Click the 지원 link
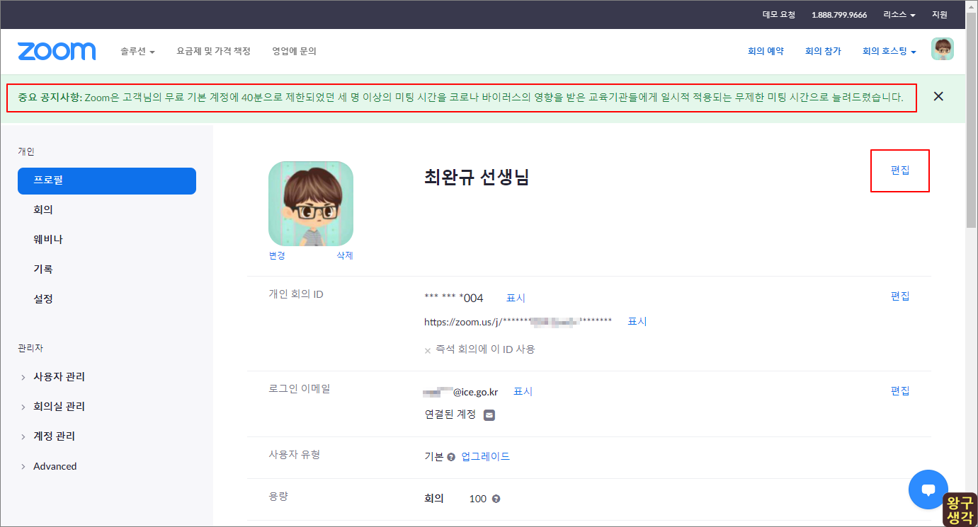Viewport: 978px width, 527px height. tap(940, 15)
